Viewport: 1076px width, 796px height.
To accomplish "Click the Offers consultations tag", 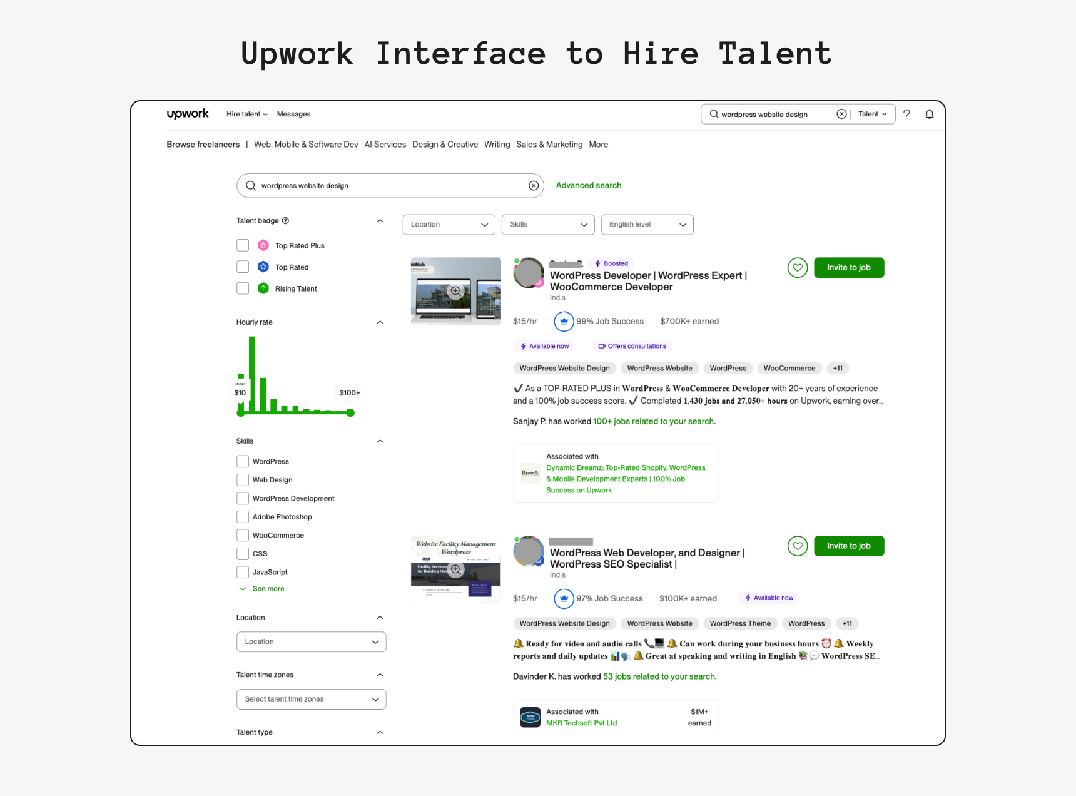I will click(632, 346).
